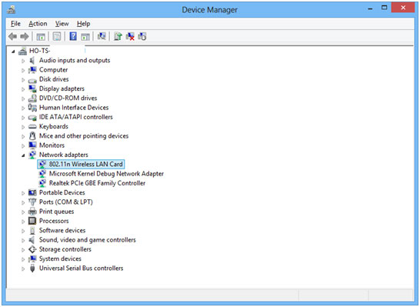Screen dimensions: 420x307
Task: Click the Realtek PCIe GBE adapter icon
Action: (x=42, y=183)
